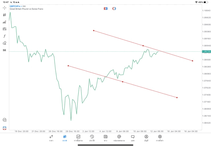Viewport: 211px width, 147px height.
Task: Expand the GBPCHFm symbol dropdown
Action: (18, 6)
